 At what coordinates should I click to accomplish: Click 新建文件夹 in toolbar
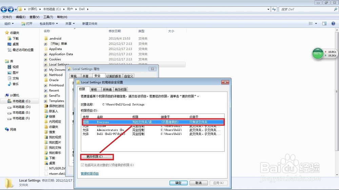pyautogui.click(x=90, y=24)
